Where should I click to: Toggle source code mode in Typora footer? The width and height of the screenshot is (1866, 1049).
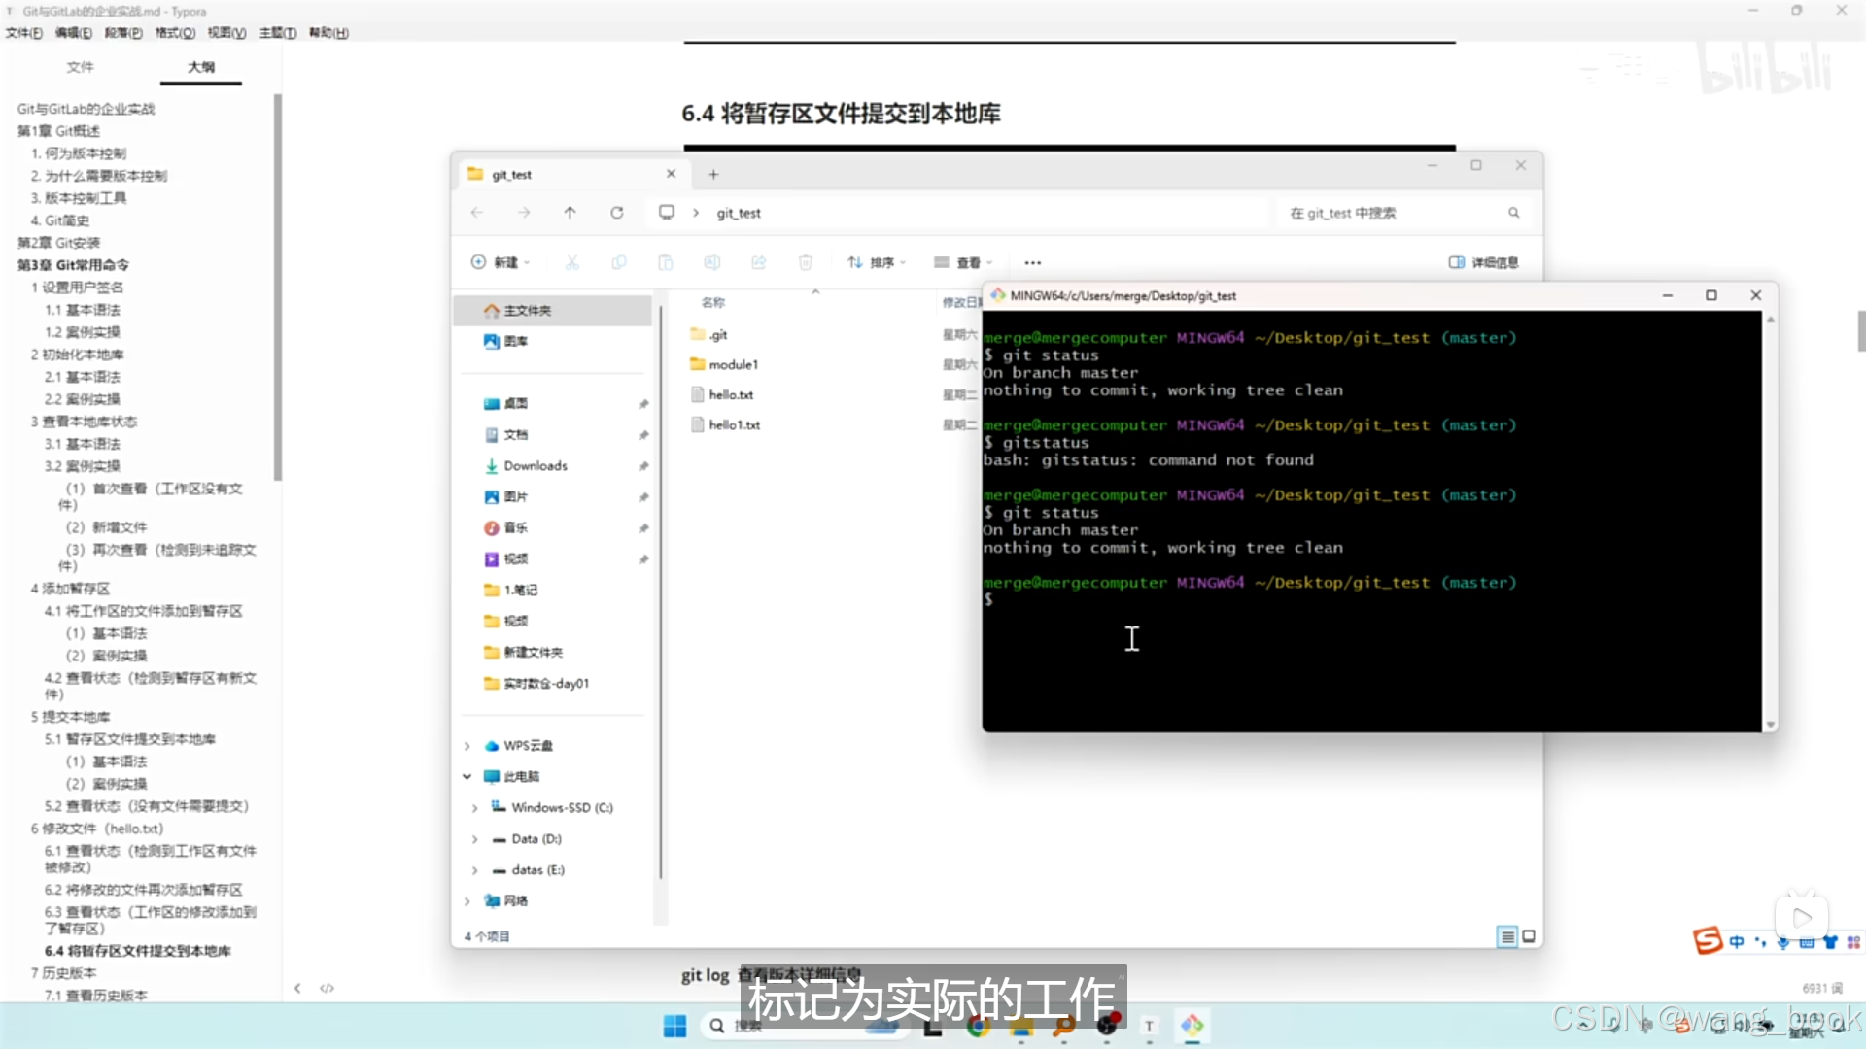pyautogui.click(x=328, y=988)
